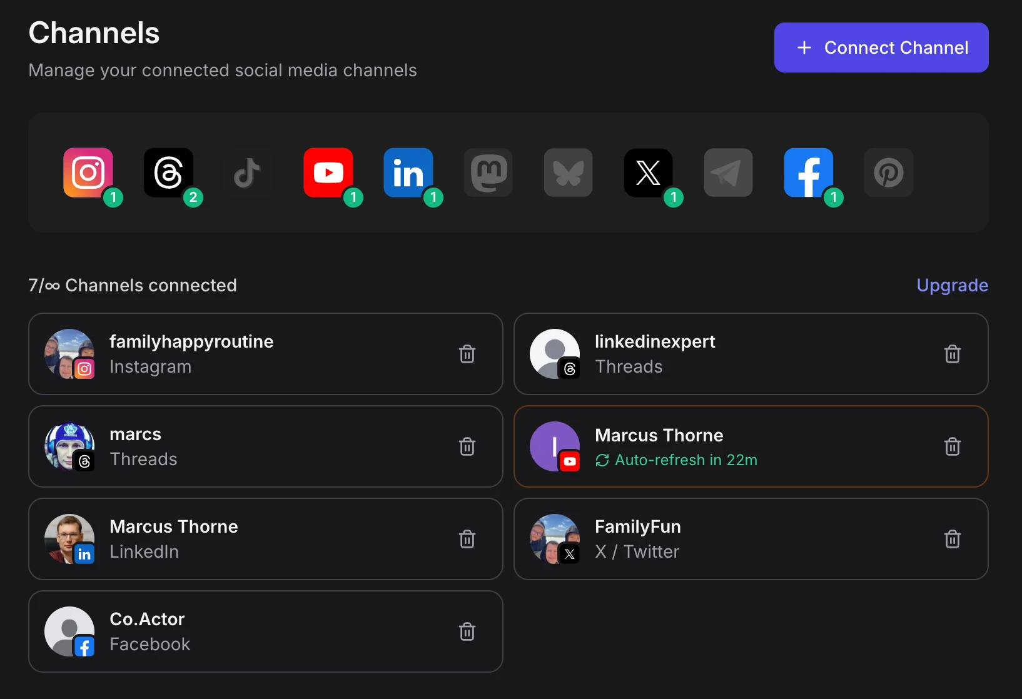The width and height of the screenshot is (1022, 699).
Task: Select the Pinterest platform icon
Action: point(889,173)
